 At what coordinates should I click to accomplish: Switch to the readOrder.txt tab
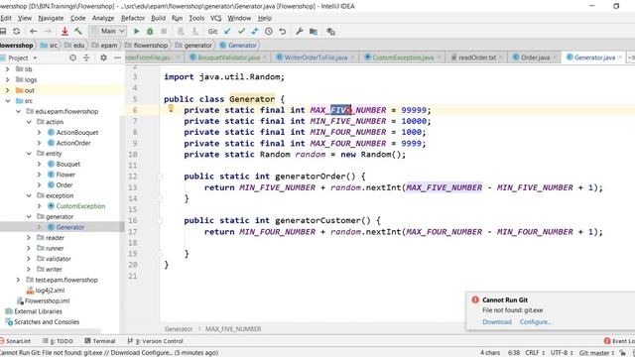(x=476, y=58)
